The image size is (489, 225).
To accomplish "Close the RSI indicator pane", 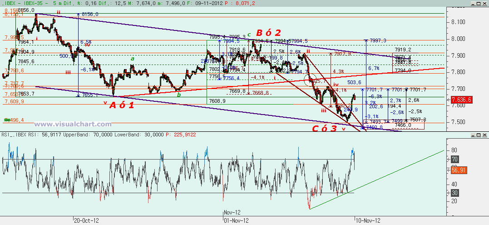I will tap(484, 135).
